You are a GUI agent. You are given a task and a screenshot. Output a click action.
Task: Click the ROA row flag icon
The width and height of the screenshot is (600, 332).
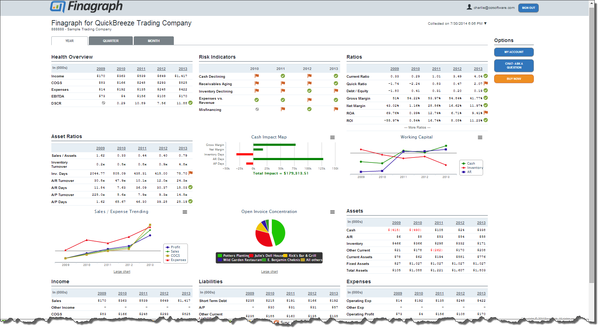(486, 113)
